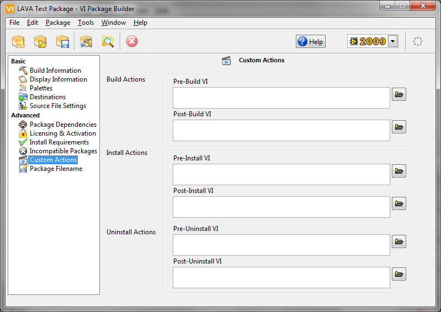
Task: Browse for the Post-Uninstall VI file
Action: click(x=399, y=274)
